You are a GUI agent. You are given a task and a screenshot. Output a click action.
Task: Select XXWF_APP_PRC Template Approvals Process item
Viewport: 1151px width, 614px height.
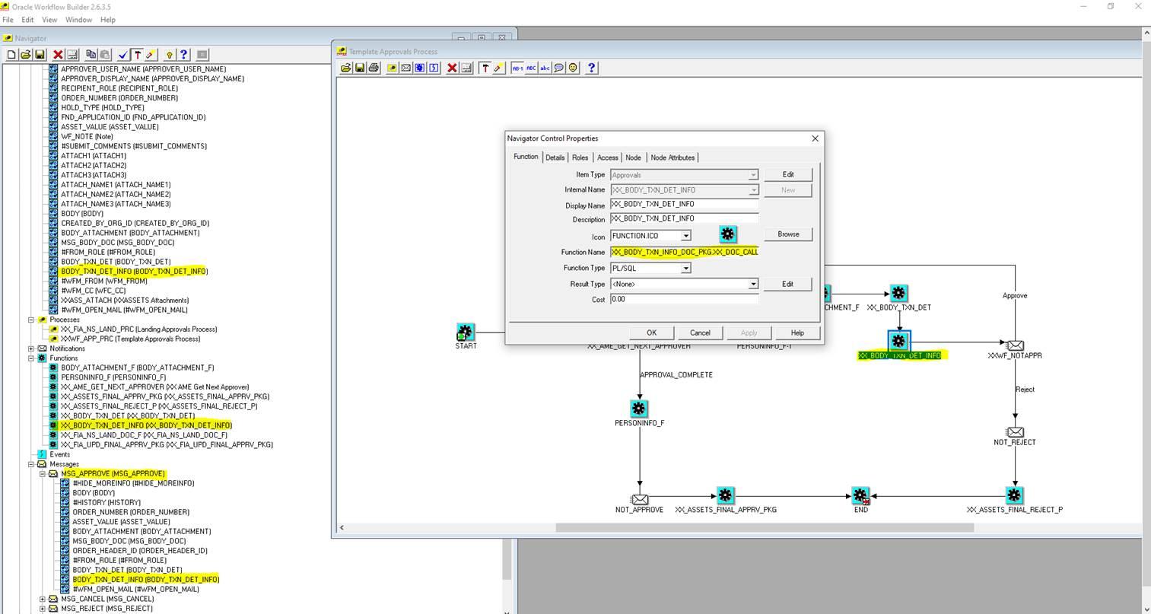click(x=130, y=339)
